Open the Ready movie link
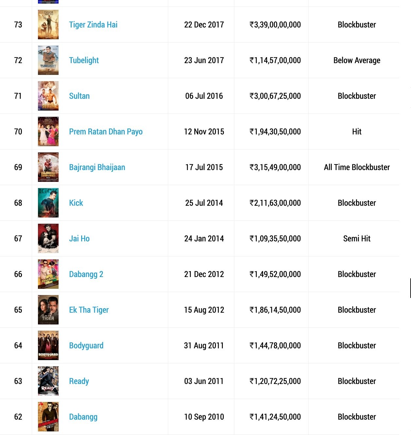Screen dimensions: 411x435 [x=79, y=381]
